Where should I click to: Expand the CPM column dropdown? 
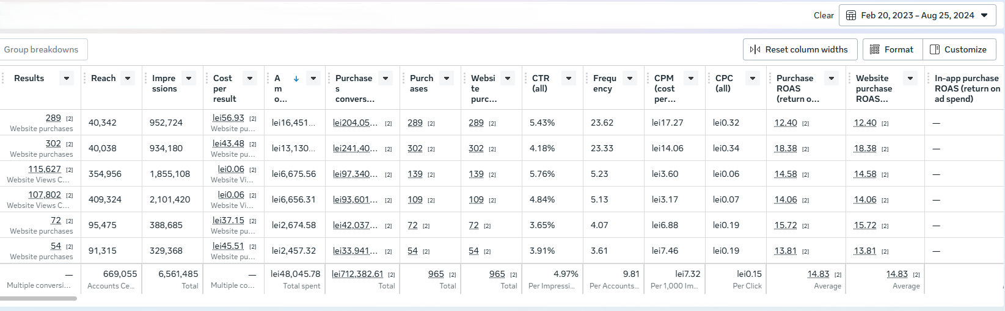tap(691, 78)
